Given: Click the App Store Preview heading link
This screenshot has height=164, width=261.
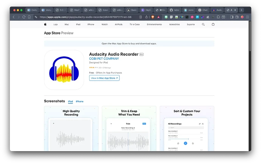Looking at the screenshot, I should point(59,33).
